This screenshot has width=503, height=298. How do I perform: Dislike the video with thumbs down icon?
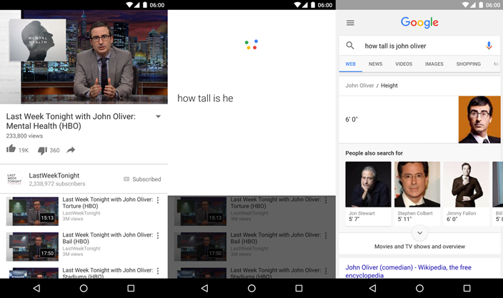pyautogui.click(x=42, y=150)
